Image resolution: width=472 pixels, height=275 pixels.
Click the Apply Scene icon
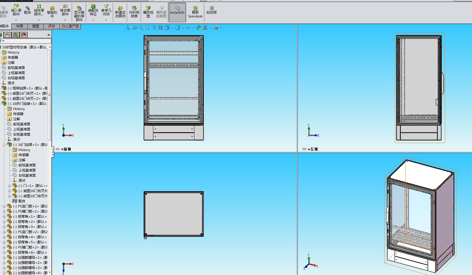point(205,28)
